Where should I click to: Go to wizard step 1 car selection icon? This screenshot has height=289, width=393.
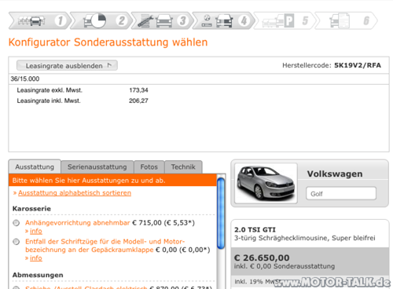pyautogui.click(x=39, y=20)
